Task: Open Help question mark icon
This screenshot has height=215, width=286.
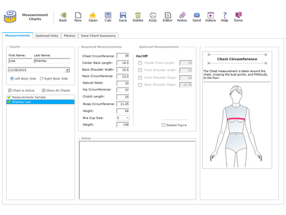Action: point(225,16)
